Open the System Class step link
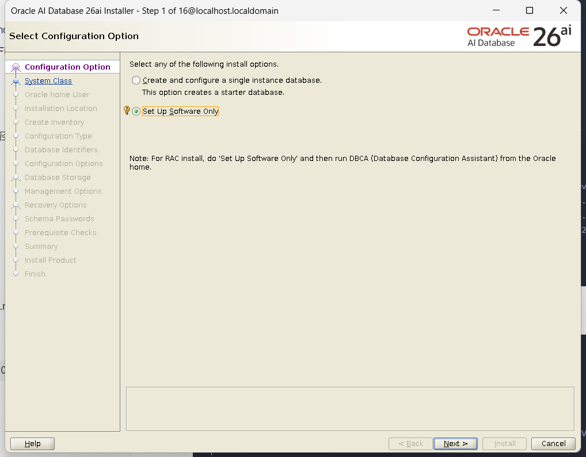The image size is (586, 457). pos(48,80)
